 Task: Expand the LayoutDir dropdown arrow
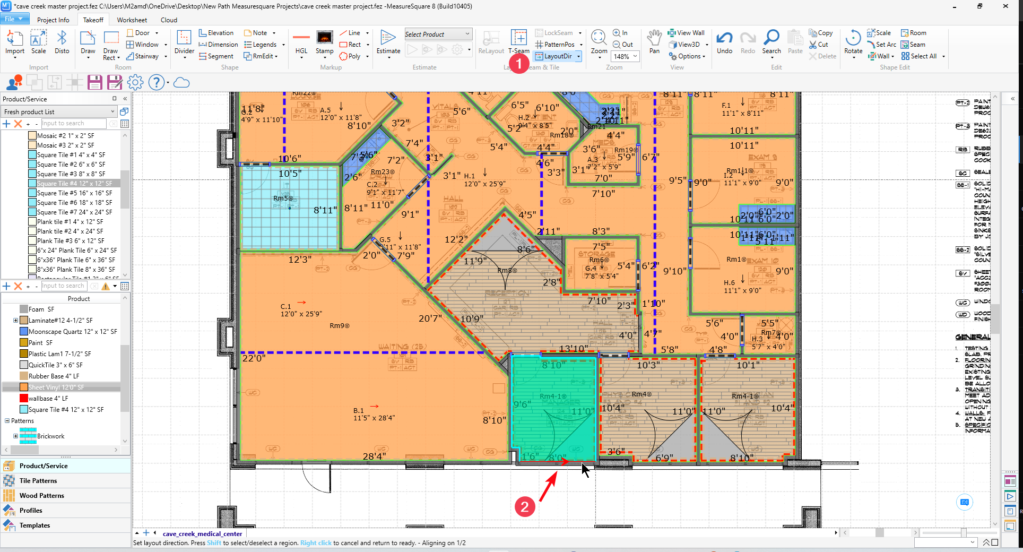coord(578,56)
